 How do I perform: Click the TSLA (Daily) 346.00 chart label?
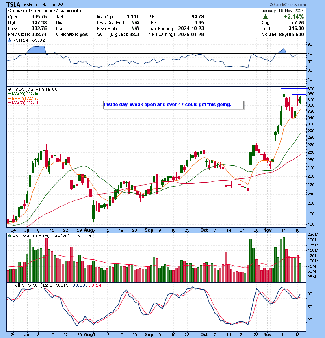(x=35, y=89)
